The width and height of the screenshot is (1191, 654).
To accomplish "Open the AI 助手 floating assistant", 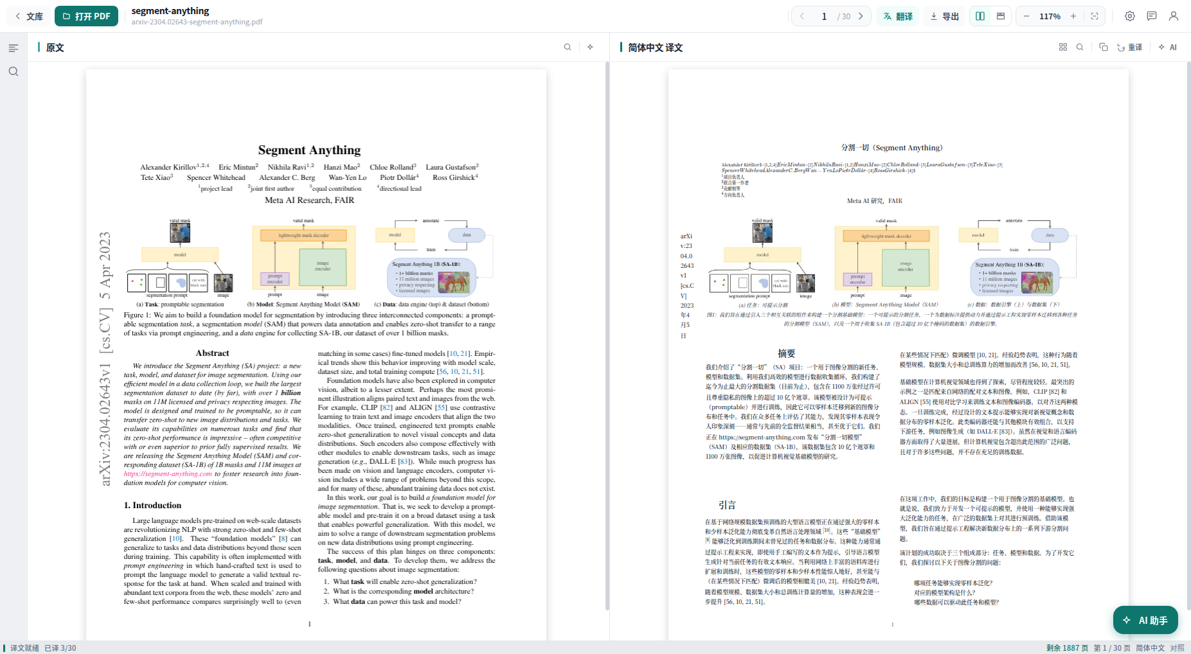I will pyautogui.click(x=1145, y=620).
